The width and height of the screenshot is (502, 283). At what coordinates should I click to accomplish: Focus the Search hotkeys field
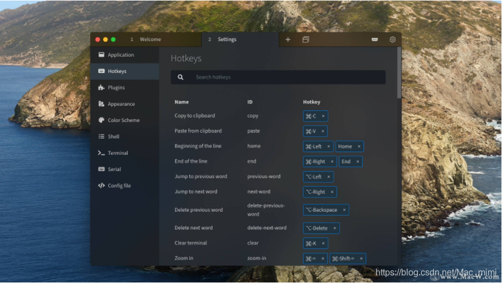(x=278, y=77)
